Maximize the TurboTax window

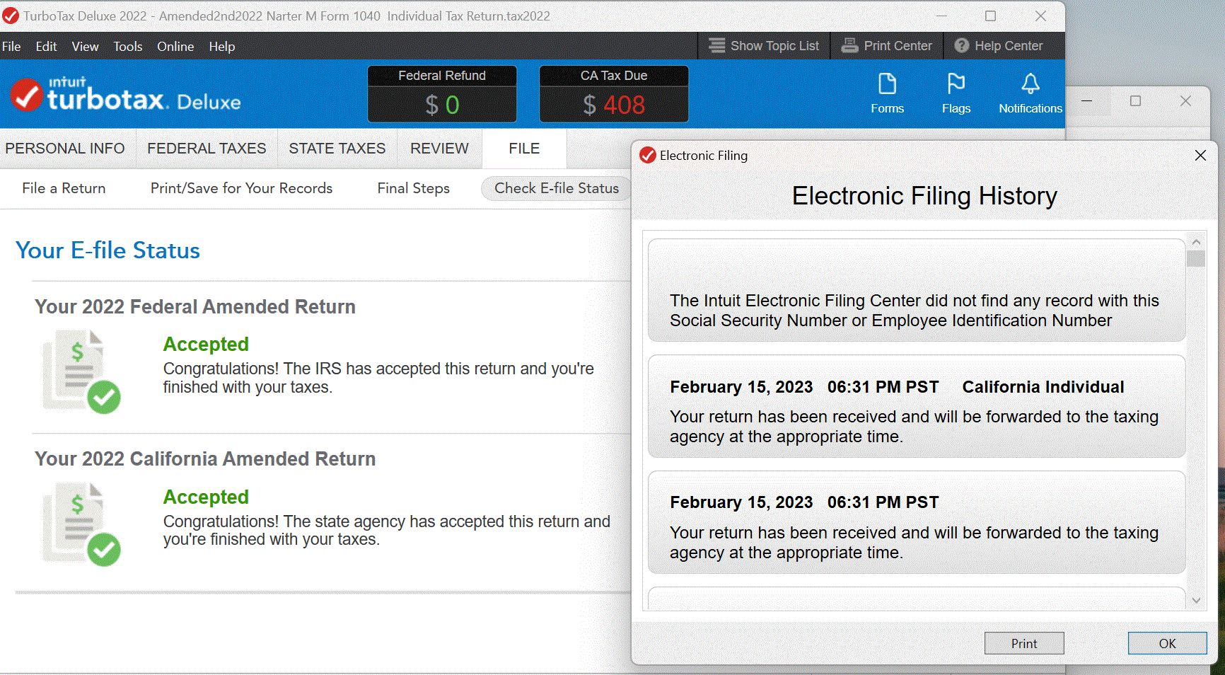[x=991, y=16]
